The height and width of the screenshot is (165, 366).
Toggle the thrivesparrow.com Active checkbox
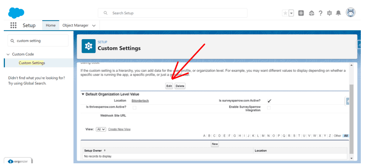(x=134, y=108)
